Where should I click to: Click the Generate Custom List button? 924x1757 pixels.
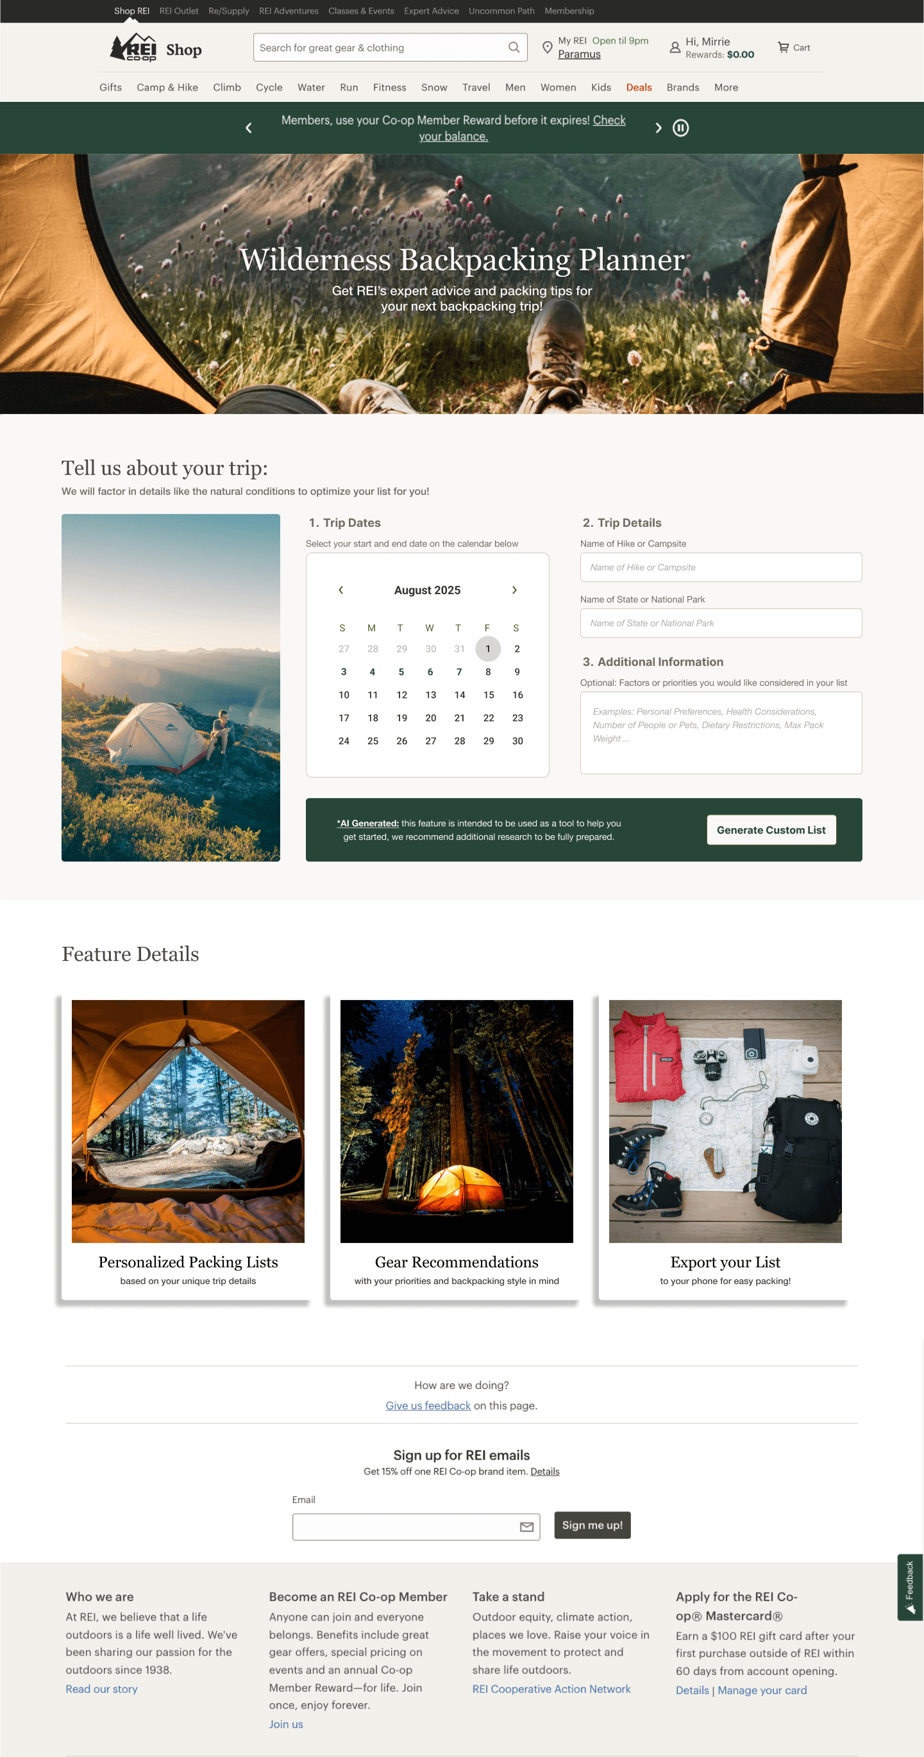(771, 830)
